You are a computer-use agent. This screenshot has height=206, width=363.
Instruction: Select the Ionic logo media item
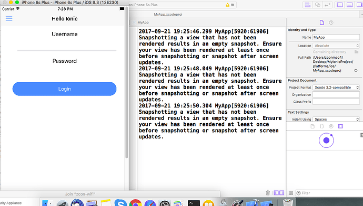[326, 140]
